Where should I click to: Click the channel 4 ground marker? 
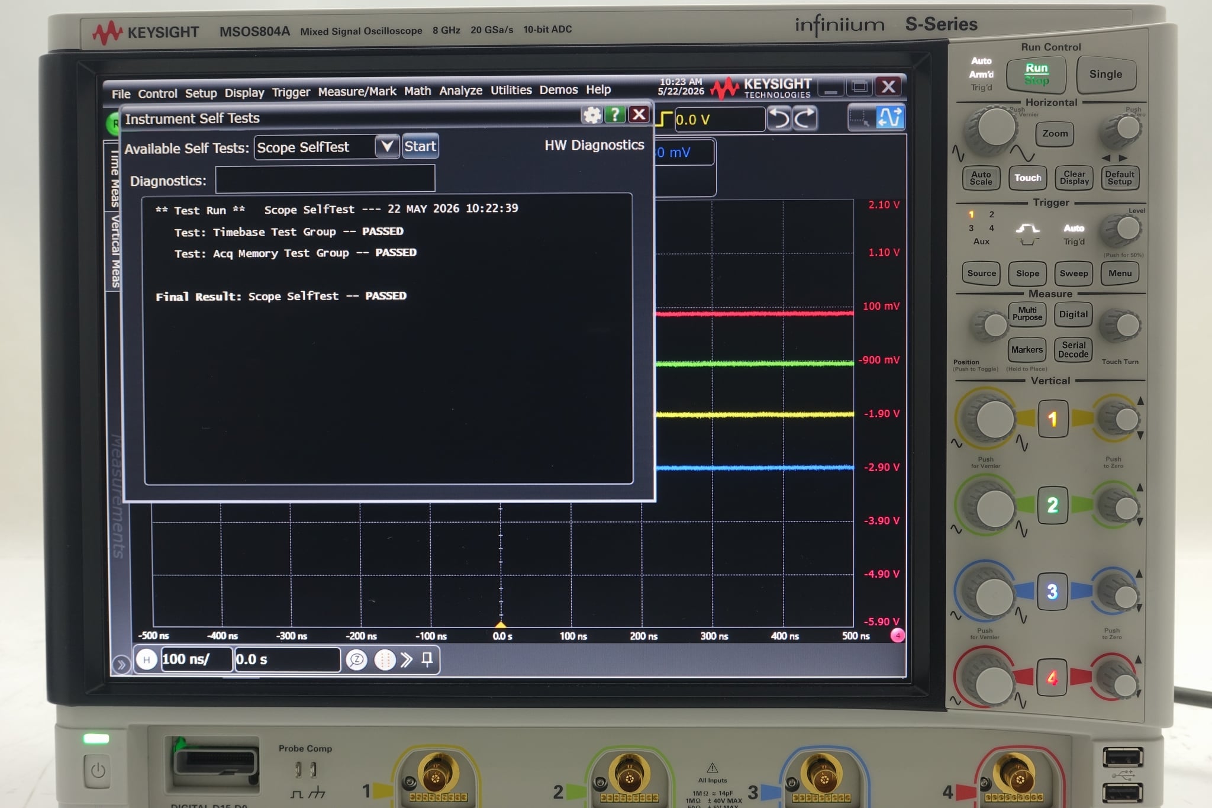tap(897, 635)
